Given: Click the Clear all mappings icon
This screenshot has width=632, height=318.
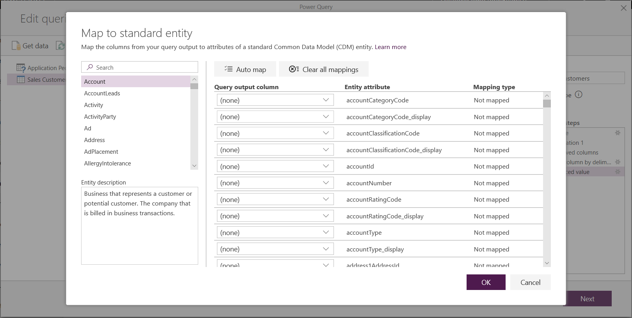Looking at the screenshot, I should point(294,69).
